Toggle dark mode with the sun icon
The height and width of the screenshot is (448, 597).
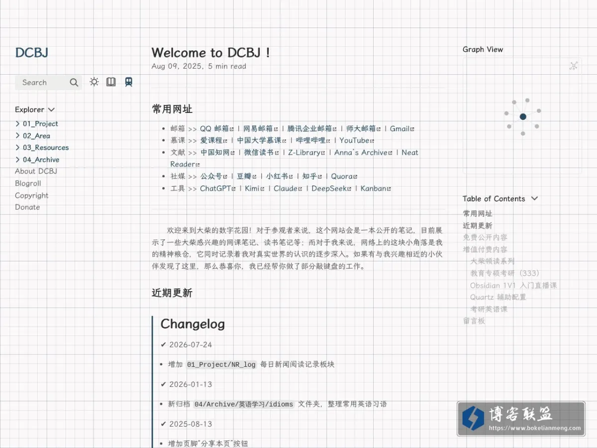click(94, 82)
